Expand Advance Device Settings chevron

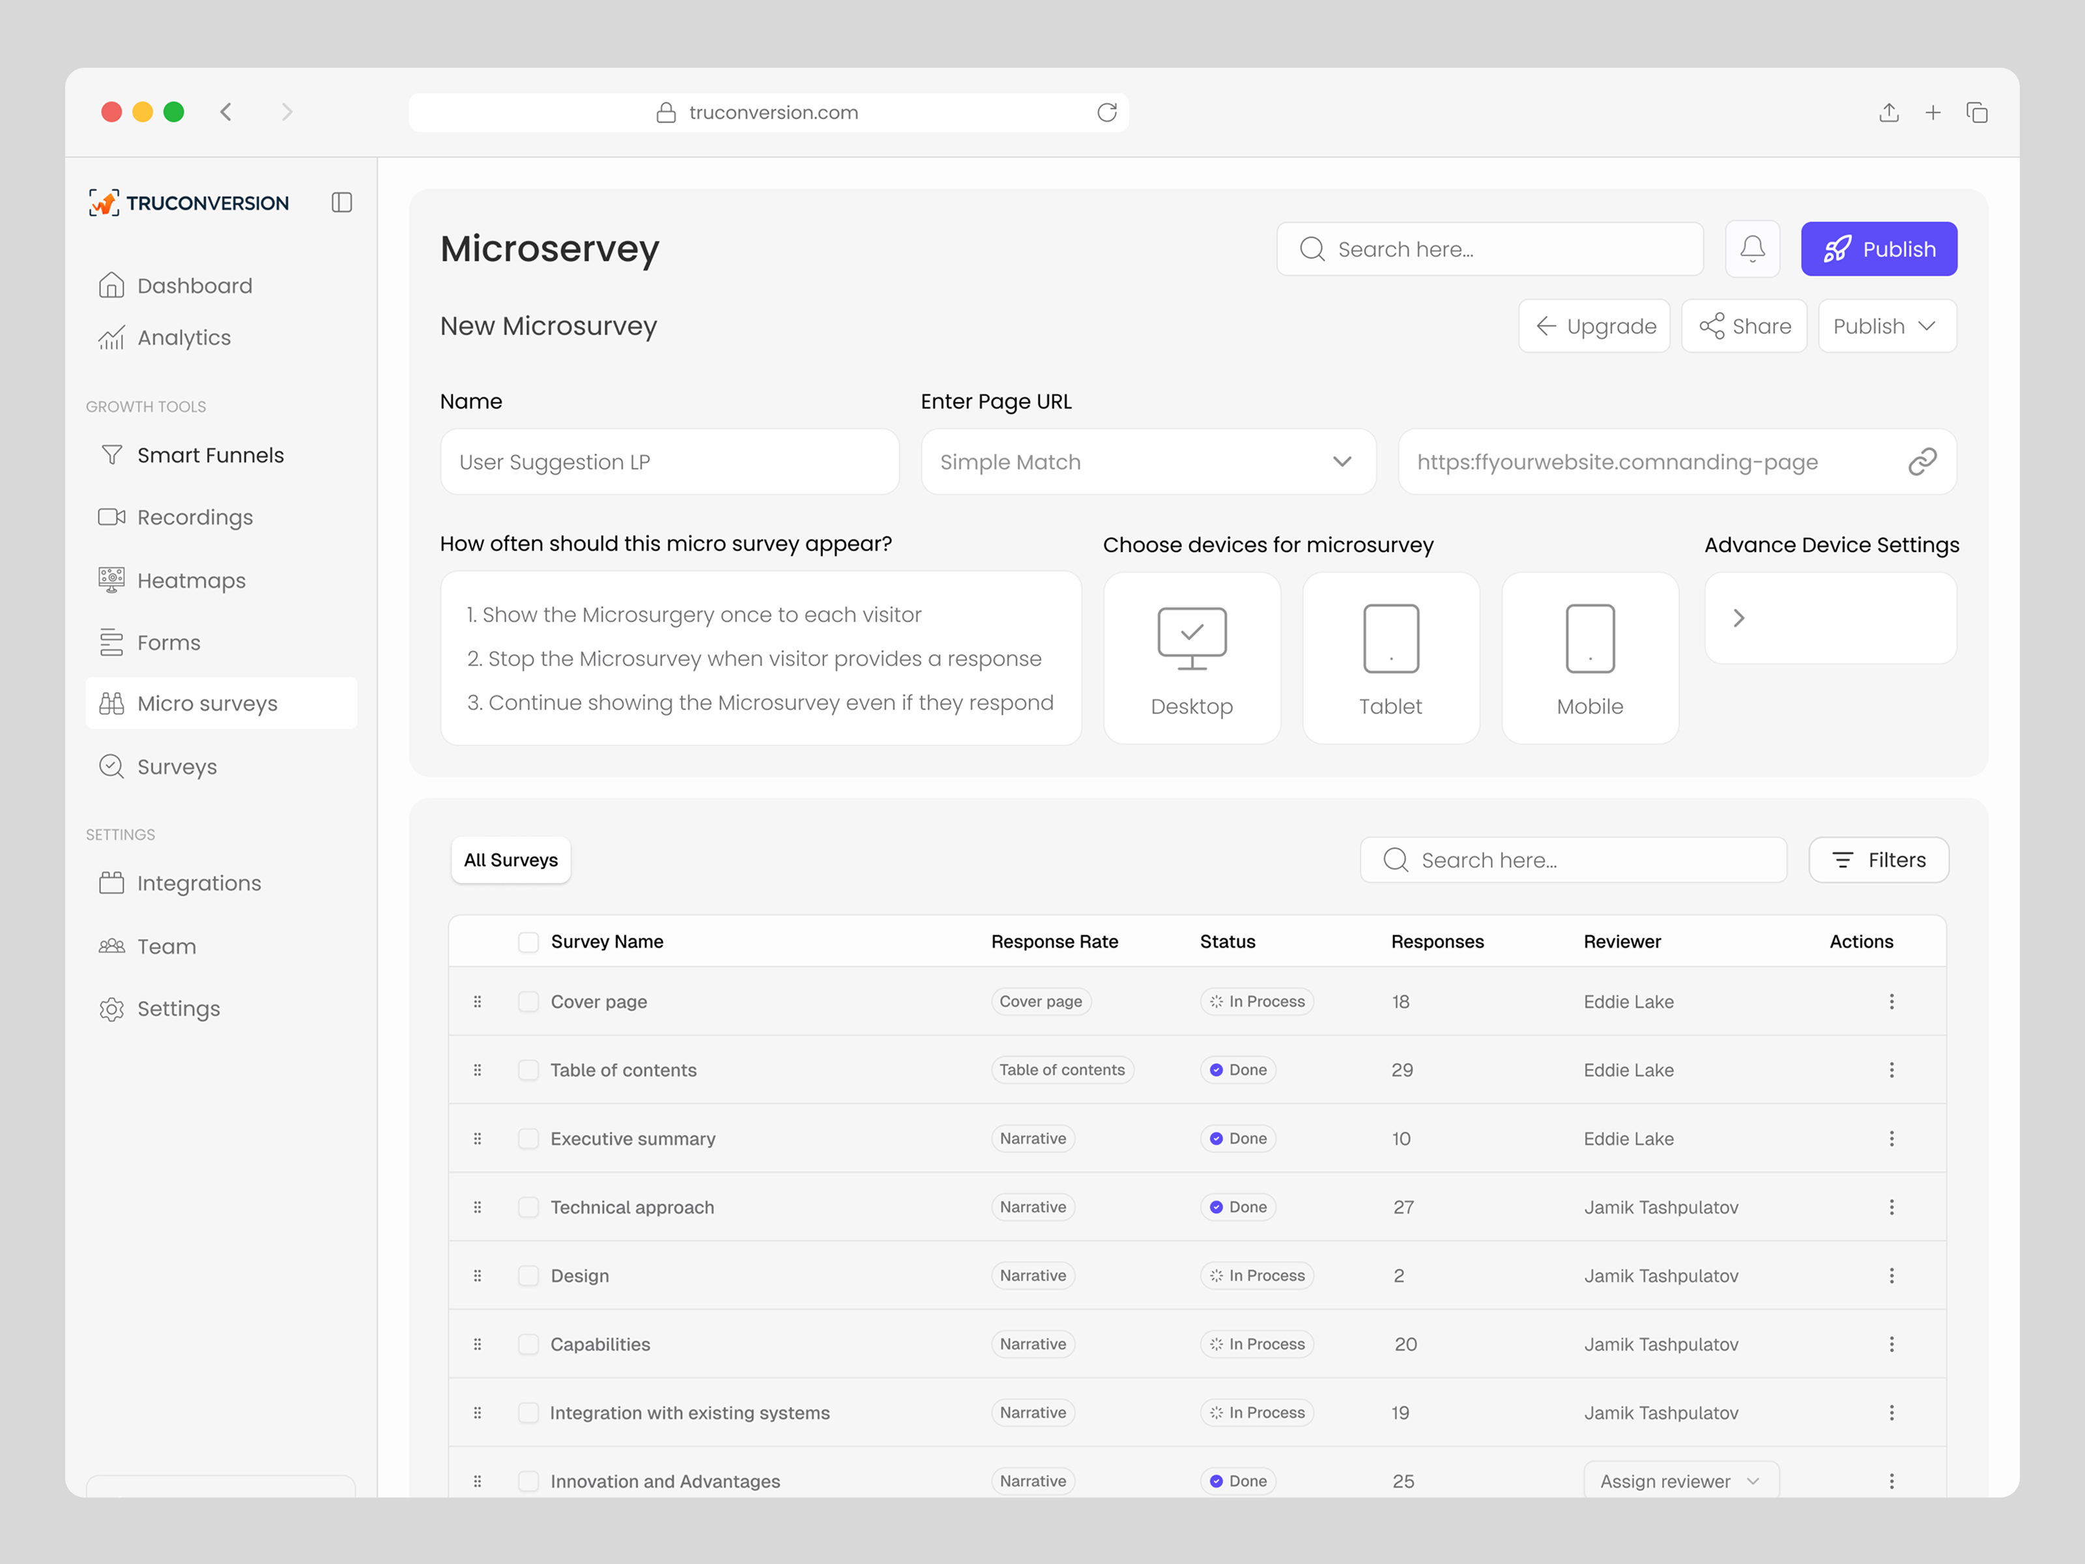click(1739, 618)
